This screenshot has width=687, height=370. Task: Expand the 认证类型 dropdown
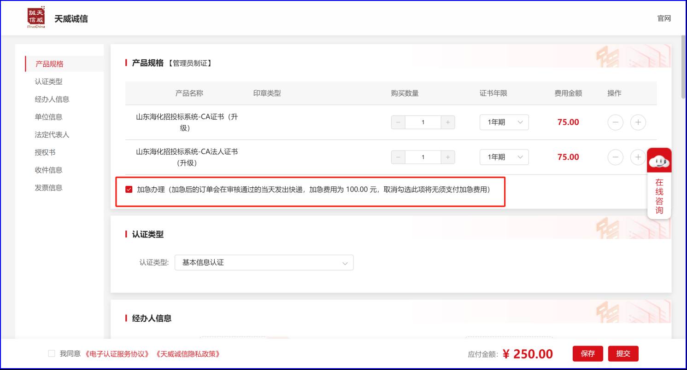264,263
